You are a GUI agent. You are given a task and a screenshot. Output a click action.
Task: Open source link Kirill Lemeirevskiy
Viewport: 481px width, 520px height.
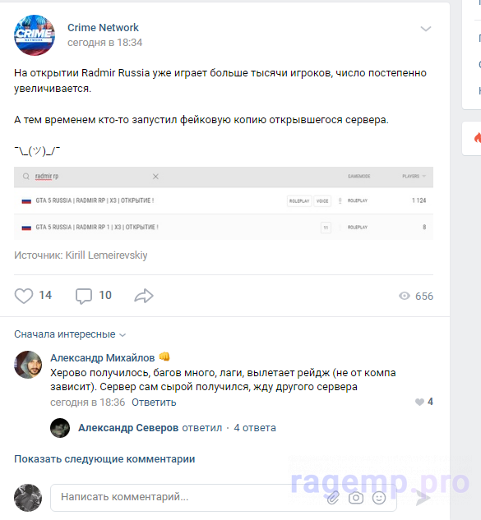point(106,255)
